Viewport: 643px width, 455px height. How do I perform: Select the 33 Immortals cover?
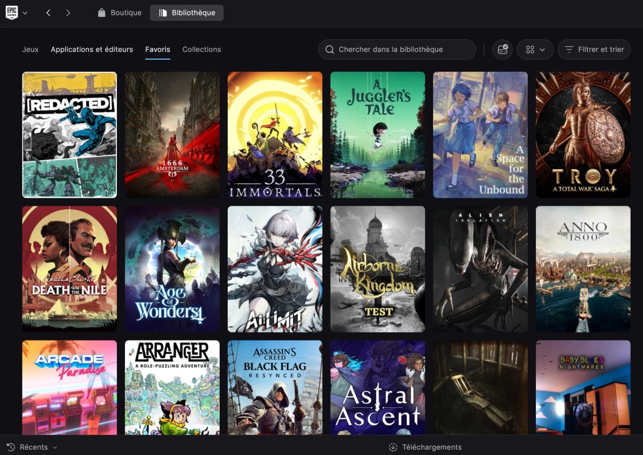point(275,135)
